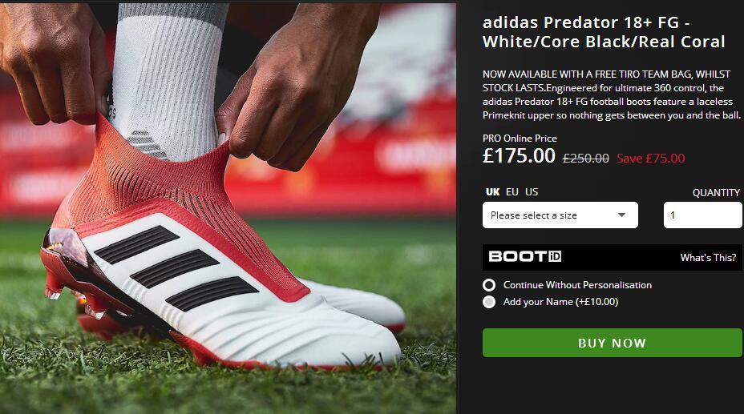
Task: Click the red 'Save £75.00' text
Action: (650, 159)
